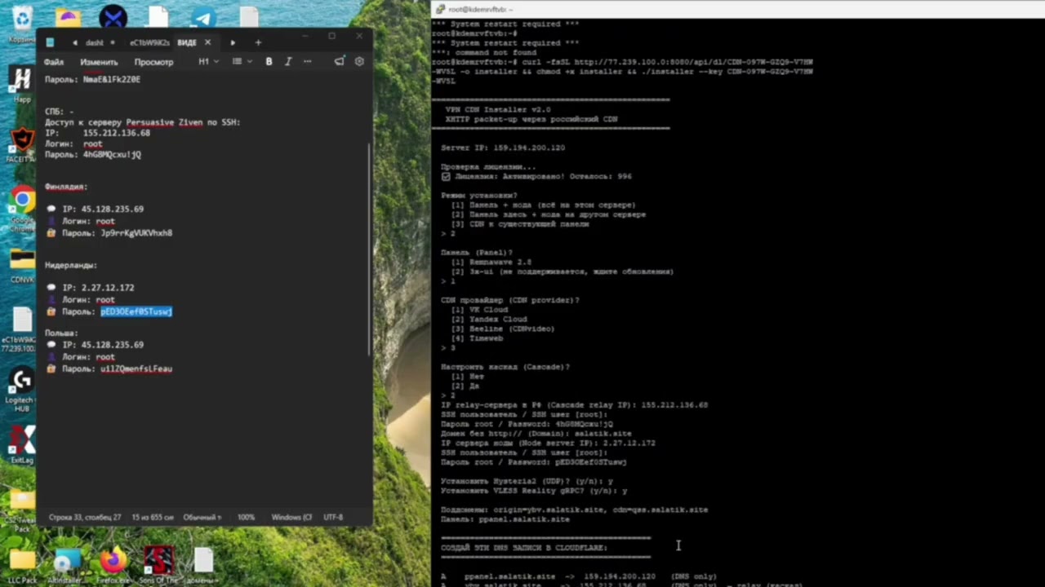The image size is (1045, 587).
Task: Open Notepad settings gear
Action: (358, 62)
